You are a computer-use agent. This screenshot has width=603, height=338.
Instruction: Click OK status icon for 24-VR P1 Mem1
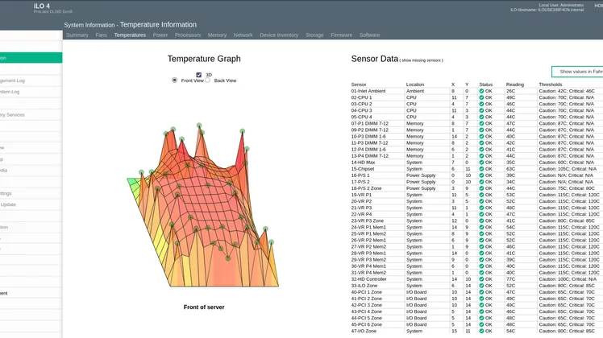pyautogui.click(x=481, y=228)
